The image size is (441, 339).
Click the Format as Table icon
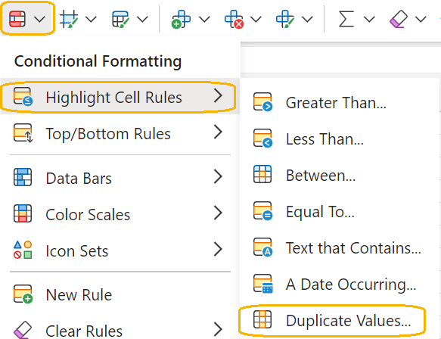(69, 19)
